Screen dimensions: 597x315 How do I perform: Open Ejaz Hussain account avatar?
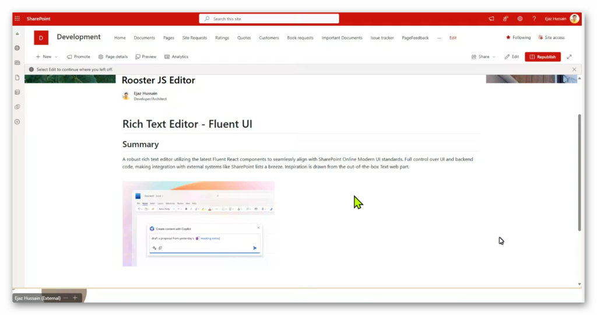point(574,19)
